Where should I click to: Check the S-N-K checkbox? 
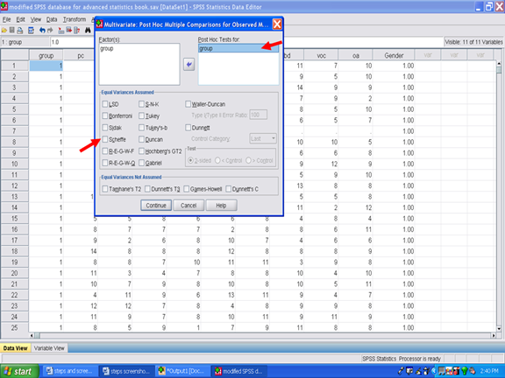pyautogui.click(x=141, y=104)
